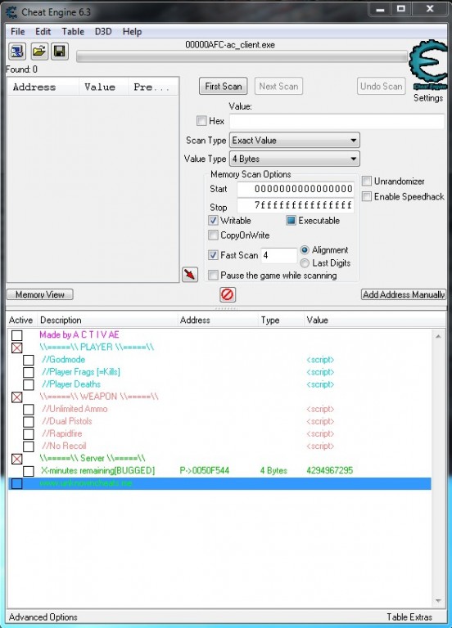Uncheck the Writable checkbox
This screenshot has height=628, width=452.
coord(213,220)
